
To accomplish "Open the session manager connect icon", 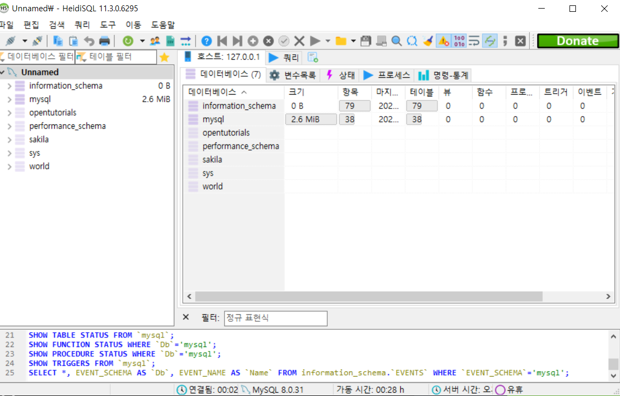I will (x=11, y=41).
